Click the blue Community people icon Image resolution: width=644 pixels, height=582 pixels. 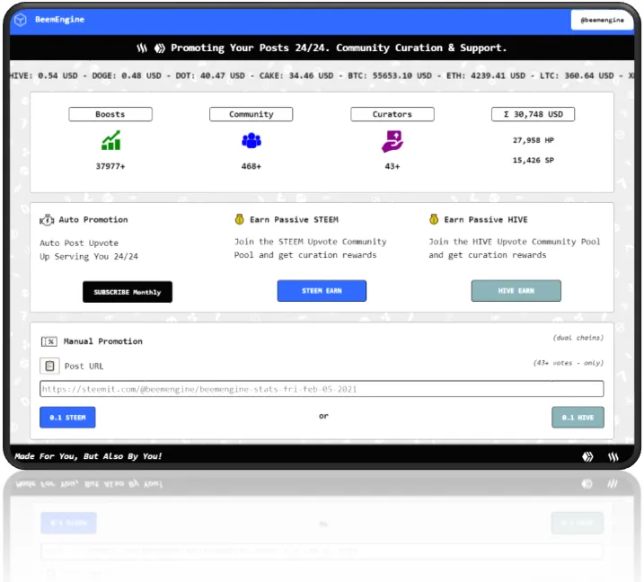coord(251,140)
